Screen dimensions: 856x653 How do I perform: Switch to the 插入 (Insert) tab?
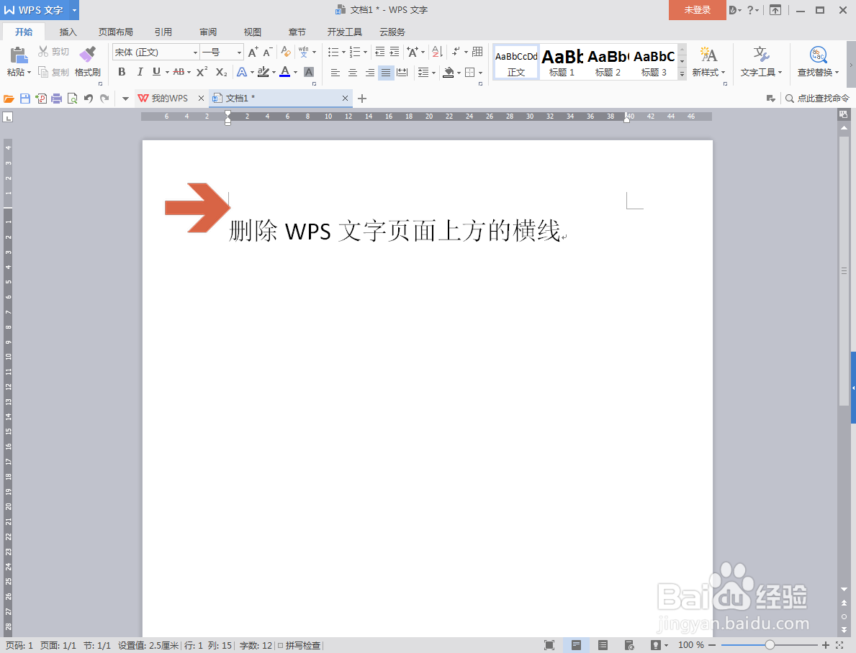click(68, 32)
